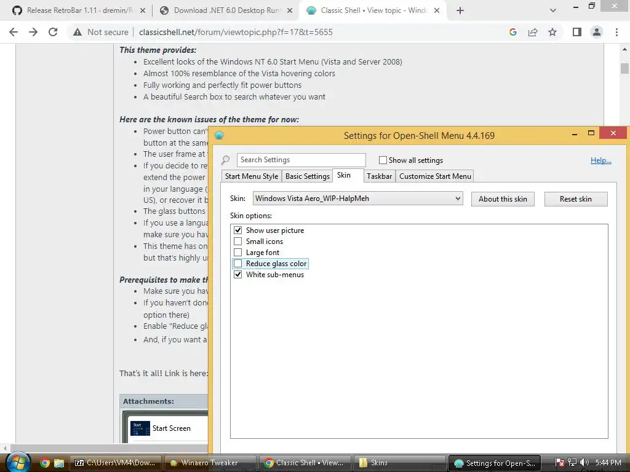This screenshot has height=472, width=630.
Task: Bookmark this page with the star icon
Action: [x=552, y=32]
